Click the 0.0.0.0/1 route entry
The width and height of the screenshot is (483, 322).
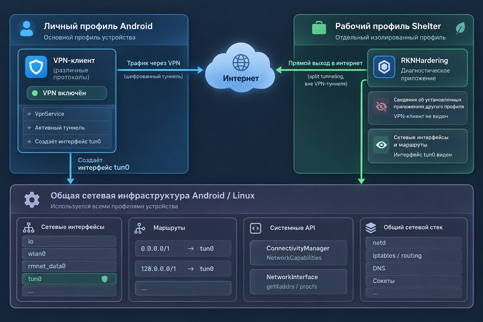click(x=183, y=248)
